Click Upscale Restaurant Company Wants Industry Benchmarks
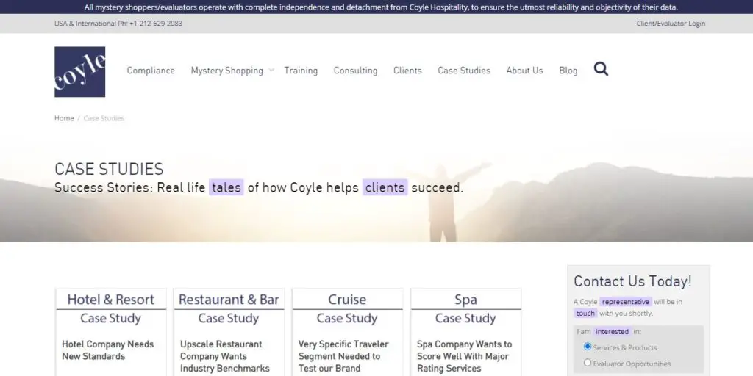 coord(225,356)
